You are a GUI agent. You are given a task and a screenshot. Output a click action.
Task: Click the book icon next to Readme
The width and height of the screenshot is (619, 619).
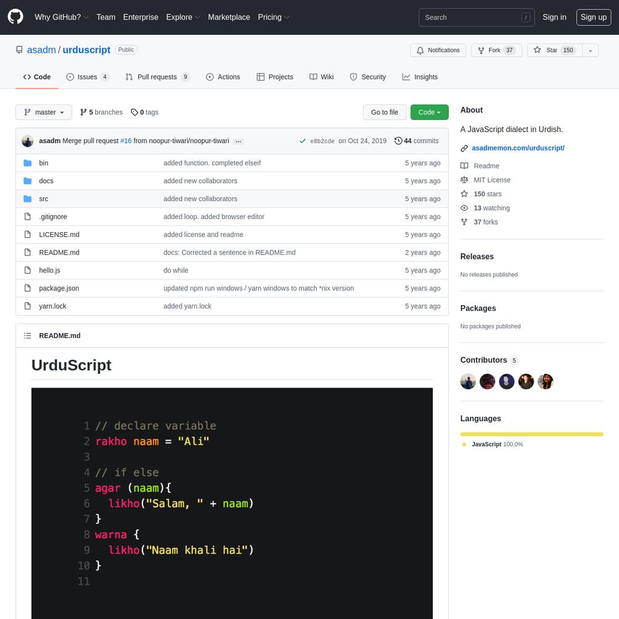[x=464, y=166]
